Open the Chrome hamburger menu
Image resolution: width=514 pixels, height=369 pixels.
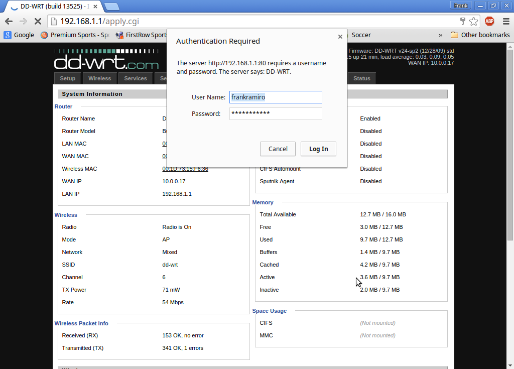tap(506, 21)
